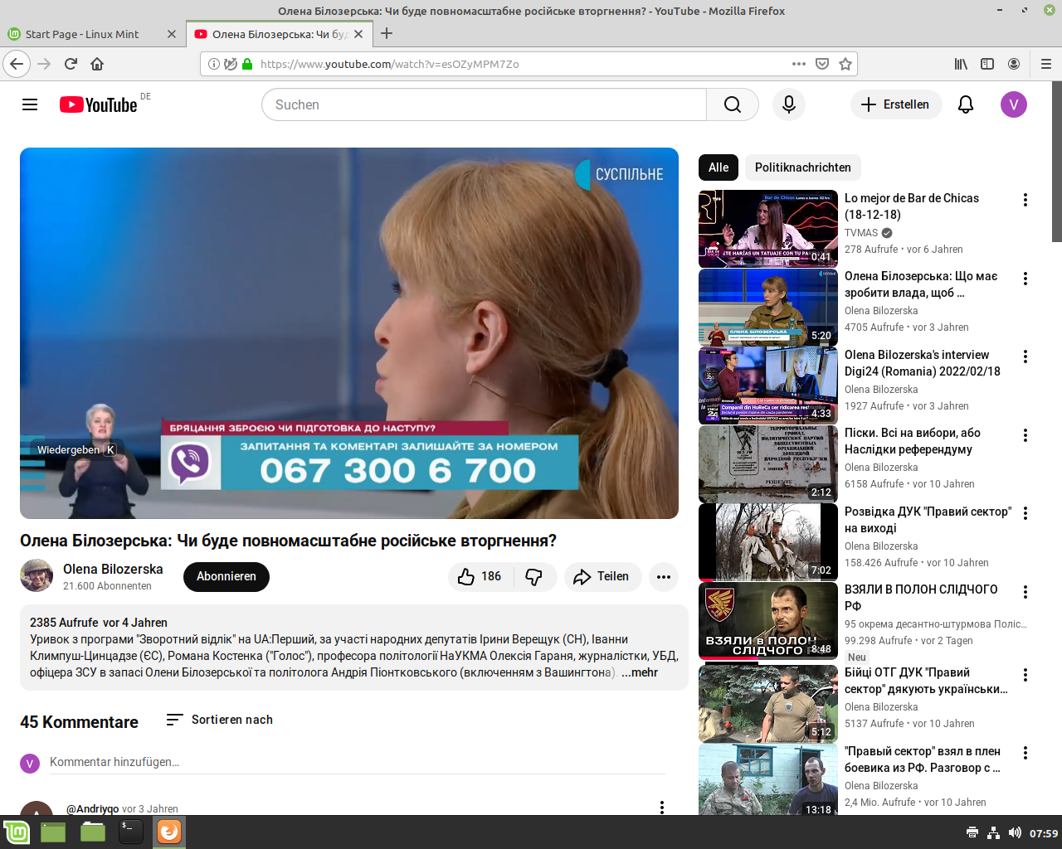Viewport: 1062px width, 849px height.
Task: Open the file manager from the taskbar
Action: (93, 832)
